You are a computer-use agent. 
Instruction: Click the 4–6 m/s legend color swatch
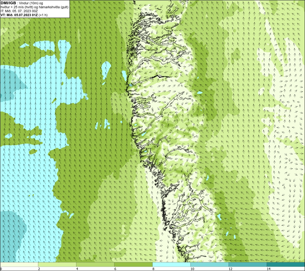(95, 265)
